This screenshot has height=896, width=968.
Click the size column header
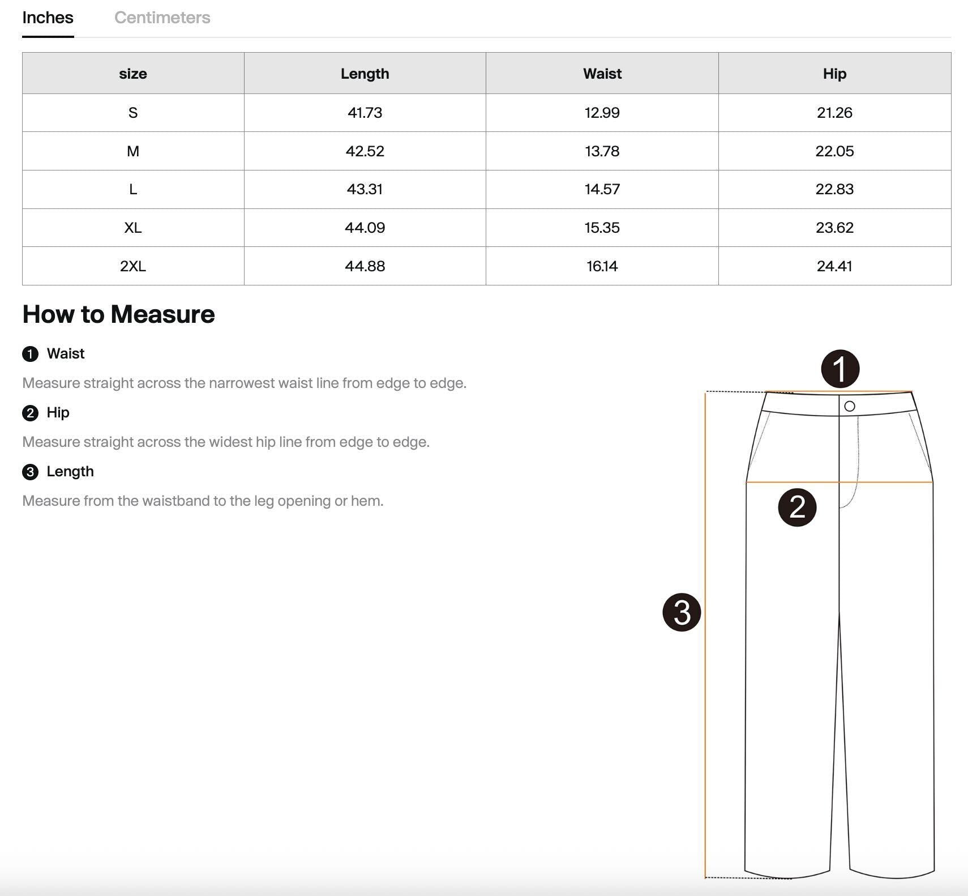click(133, 74)
